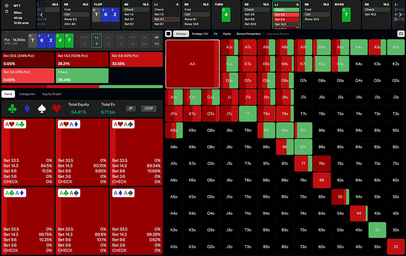Screen dimensions: 406x256
Task: Click the refresh icon below settings
Action: pyautogui.click(x=7, y=12)
